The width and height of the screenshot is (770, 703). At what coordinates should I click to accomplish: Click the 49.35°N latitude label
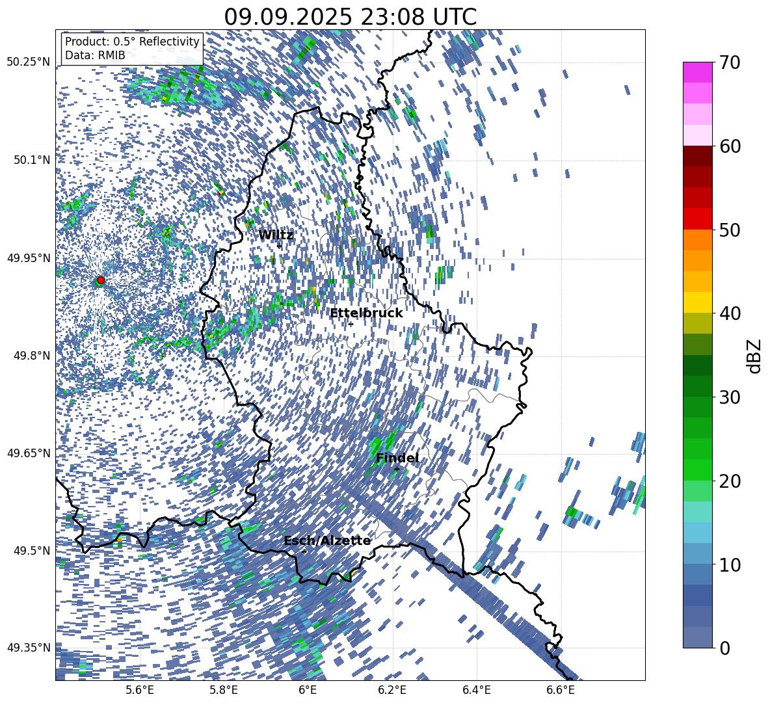29,648
